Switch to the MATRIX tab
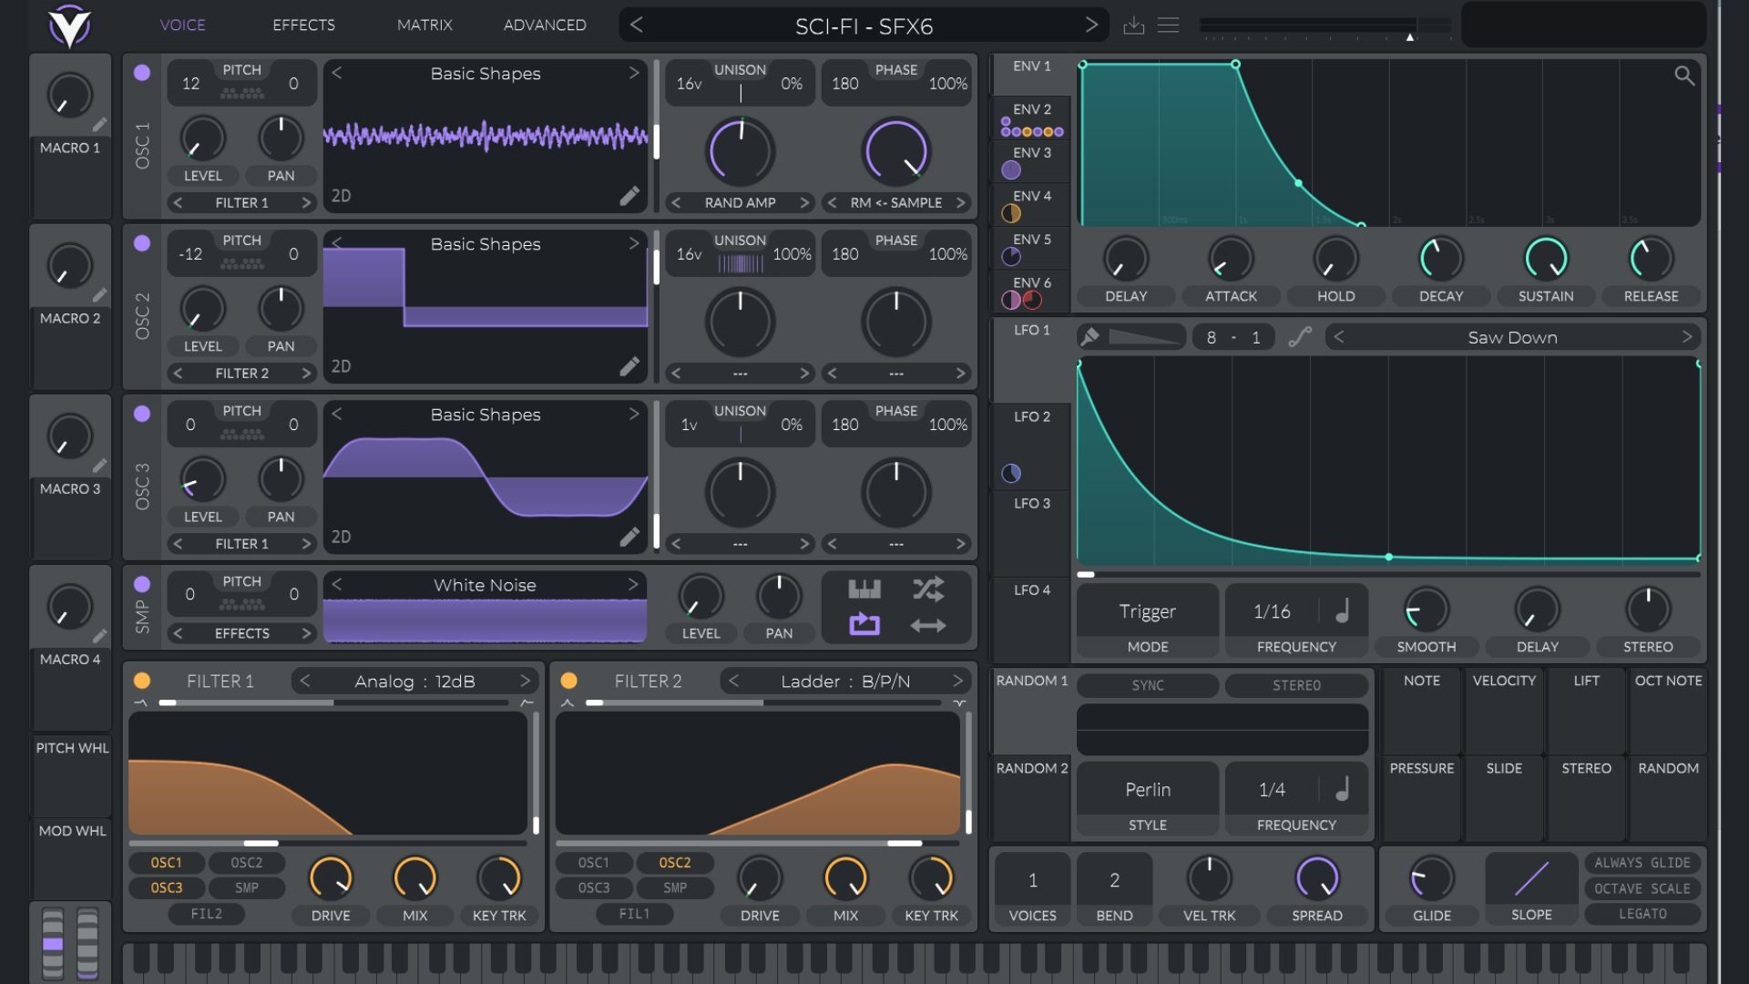 coord(424,26)
